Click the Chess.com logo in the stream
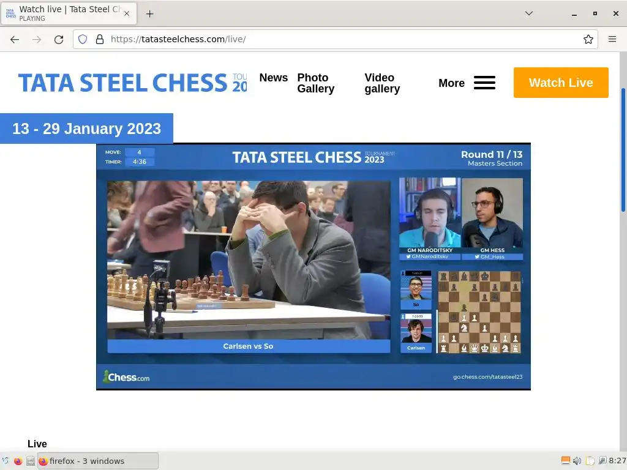The height and width of the screenshot is (470, 627). point(126,377)
